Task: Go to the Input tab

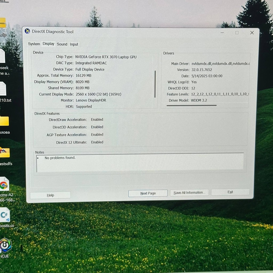Action: [x=74, y=45]
